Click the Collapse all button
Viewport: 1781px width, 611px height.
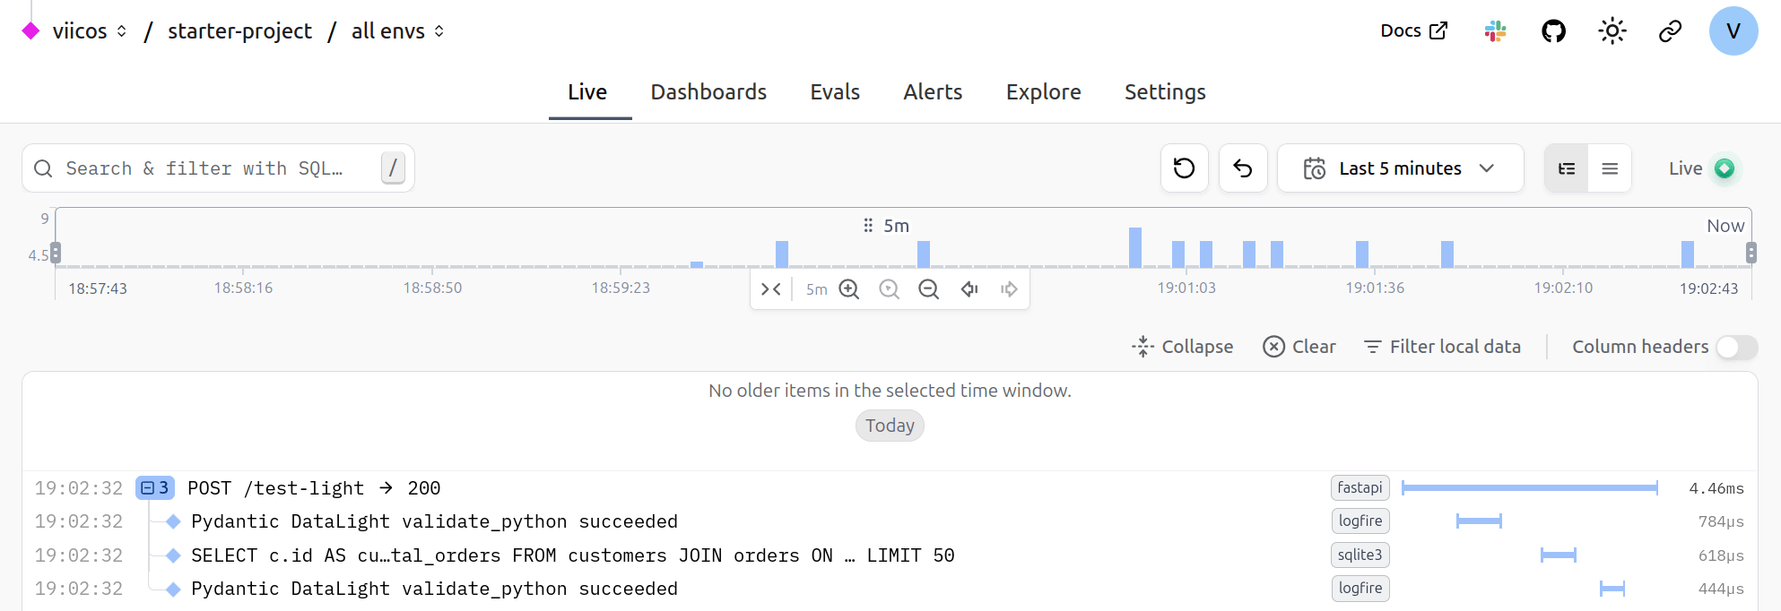point(1182,347)
